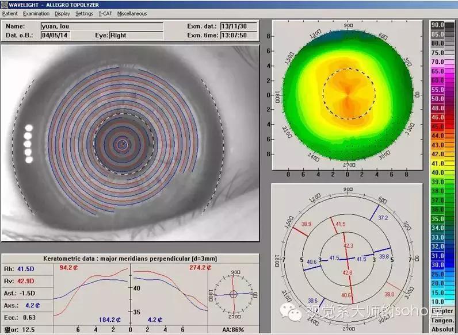
Task: Open the Examination menu
Action: tap(36, 14)
